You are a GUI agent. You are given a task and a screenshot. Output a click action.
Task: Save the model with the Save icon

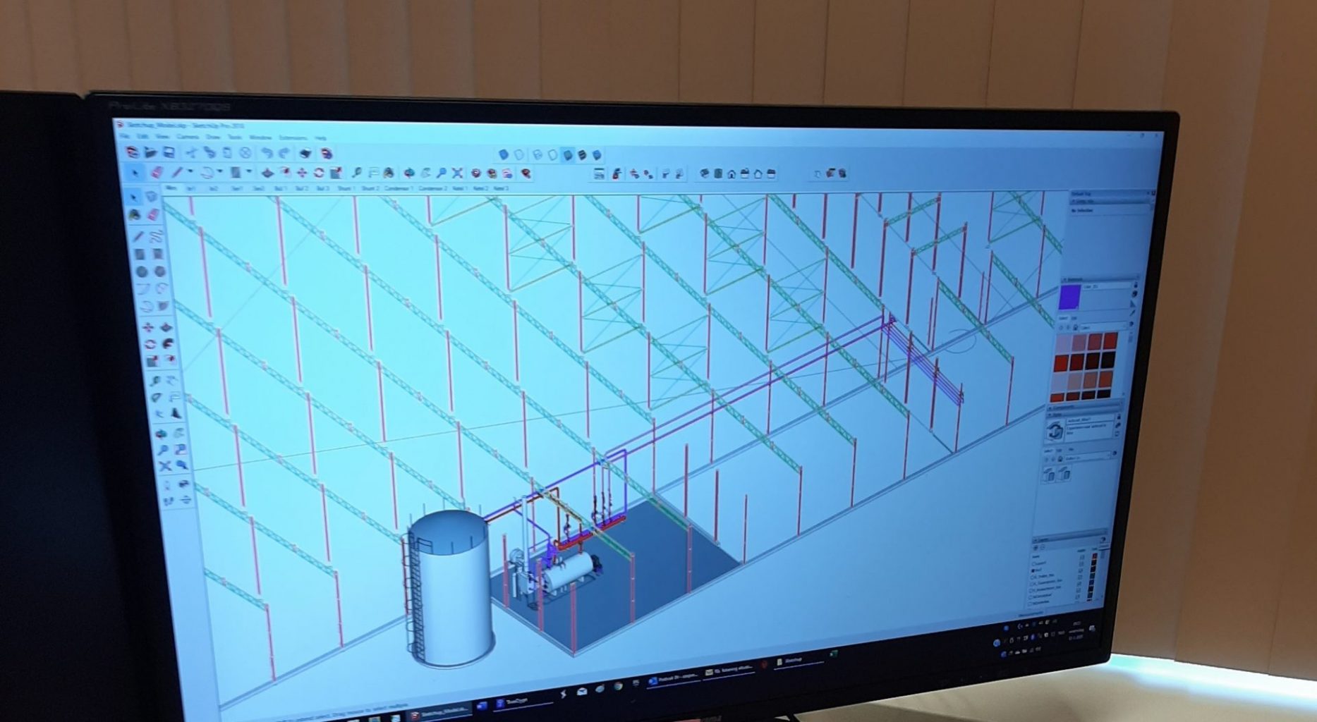(169, 152)
